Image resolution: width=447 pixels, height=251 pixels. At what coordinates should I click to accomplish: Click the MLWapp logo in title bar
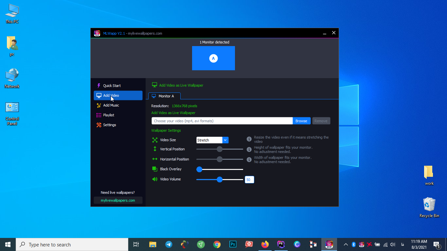coord(97,33)
